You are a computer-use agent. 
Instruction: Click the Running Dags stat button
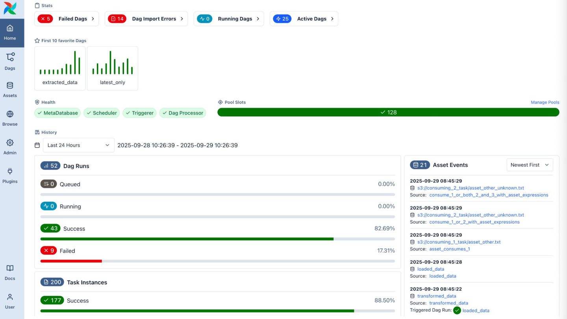pos(230,19)
